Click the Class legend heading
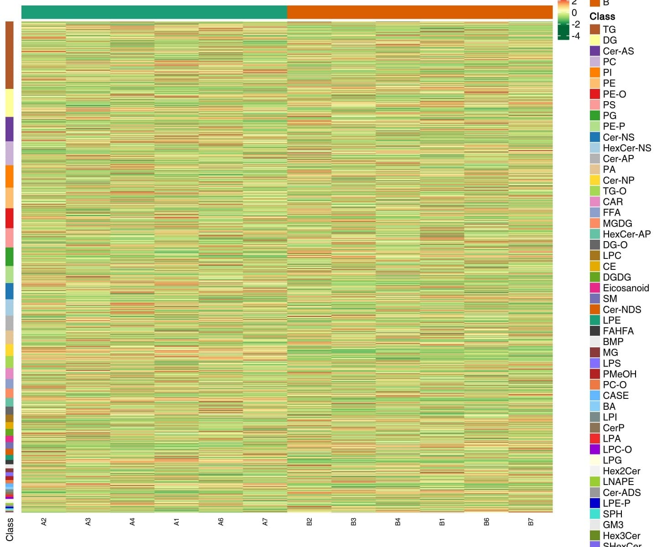Screen dimensions: 657x547 (602, 16)
